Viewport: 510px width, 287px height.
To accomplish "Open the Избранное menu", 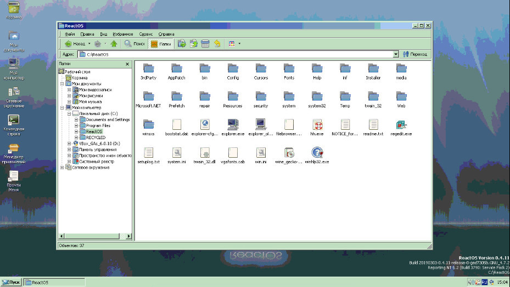I will click(123, 34).
